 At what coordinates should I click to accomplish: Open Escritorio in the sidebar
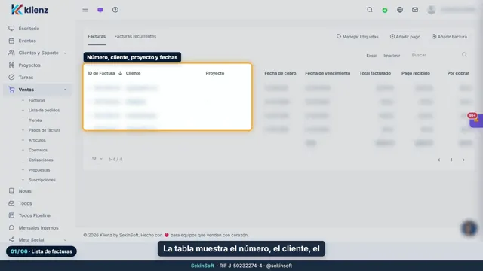click(29, 29)
